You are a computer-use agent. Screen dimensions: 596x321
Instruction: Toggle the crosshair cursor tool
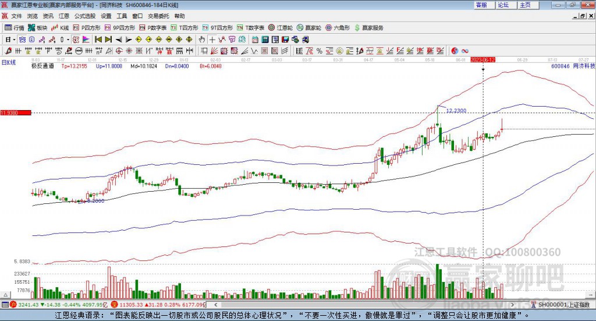click(212, 40)
